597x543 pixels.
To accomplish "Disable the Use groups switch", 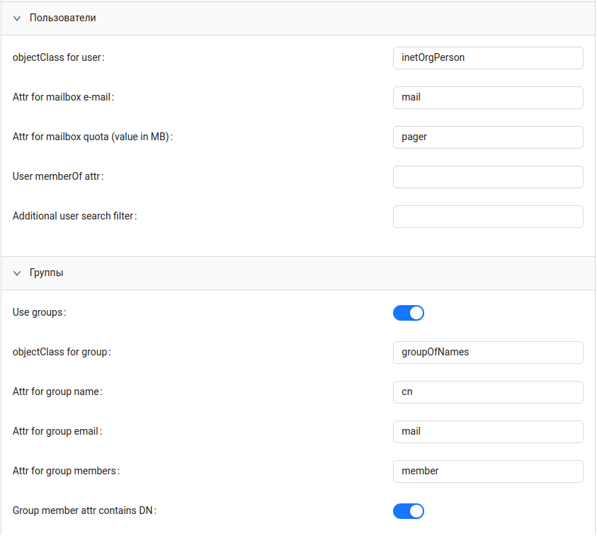I will (x=409, y=313).
